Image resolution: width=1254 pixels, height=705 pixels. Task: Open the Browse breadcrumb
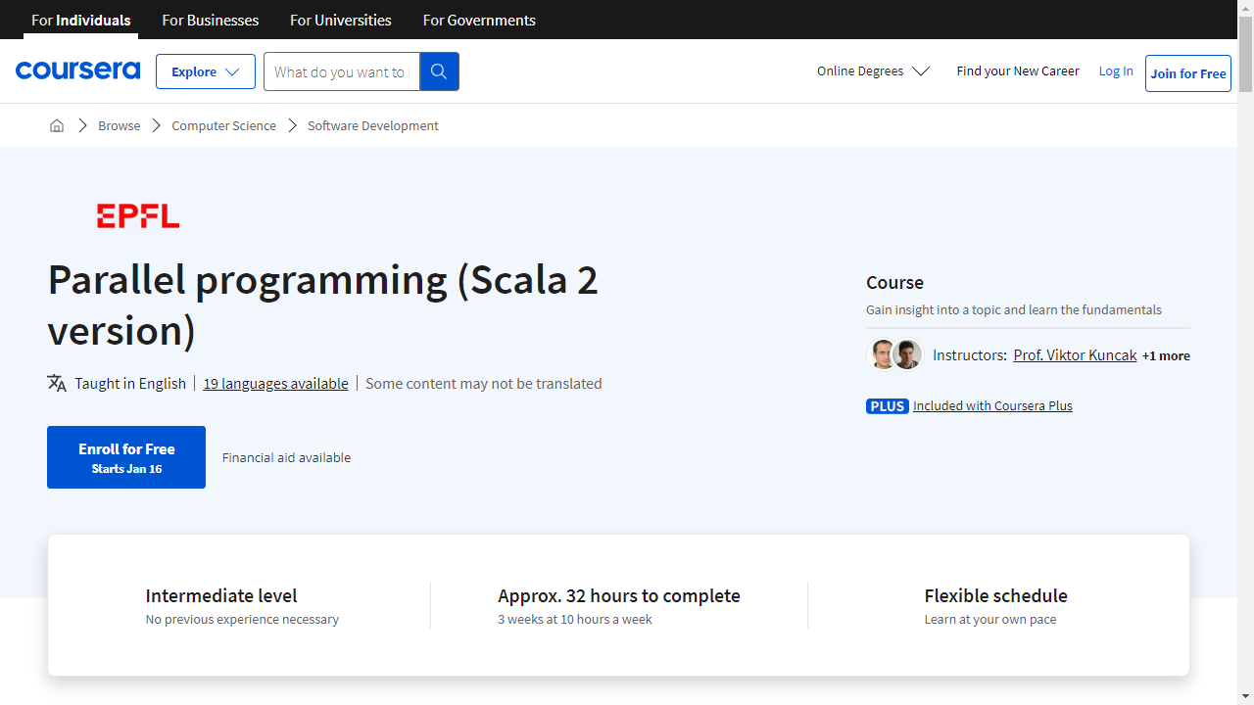120,125
